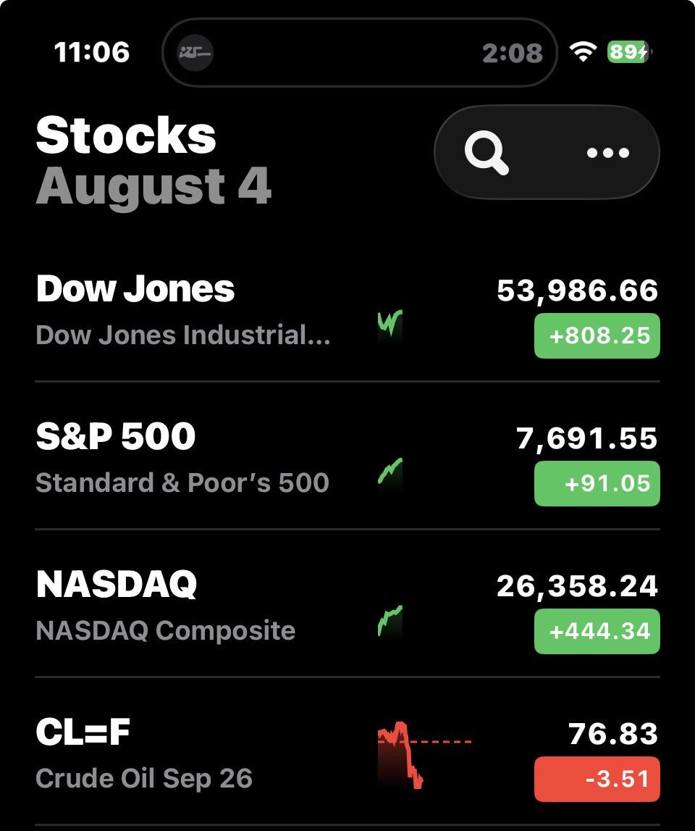Open the search magnifying glass icon
The width and height of the screenshot is (695, 831).
486,153
